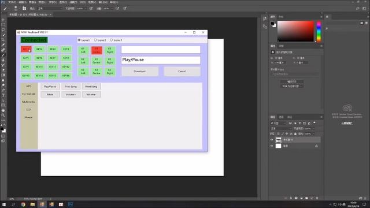Click the delete layer trash icon
Image resolution: width=370 pixels, height=208 pixels.
tap(317, 198)
